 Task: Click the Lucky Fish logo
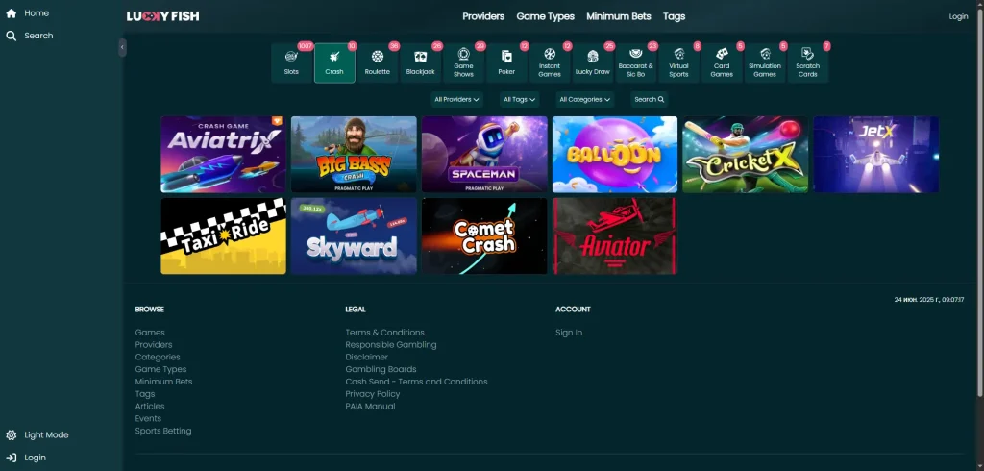(x=162, y=16)
